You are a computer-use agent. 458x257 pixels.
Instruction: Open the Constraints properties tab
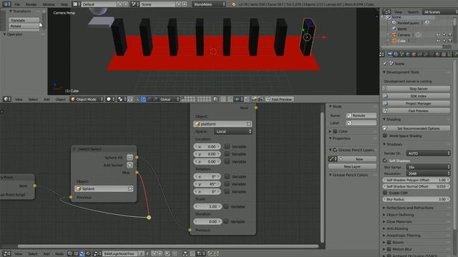420,54
